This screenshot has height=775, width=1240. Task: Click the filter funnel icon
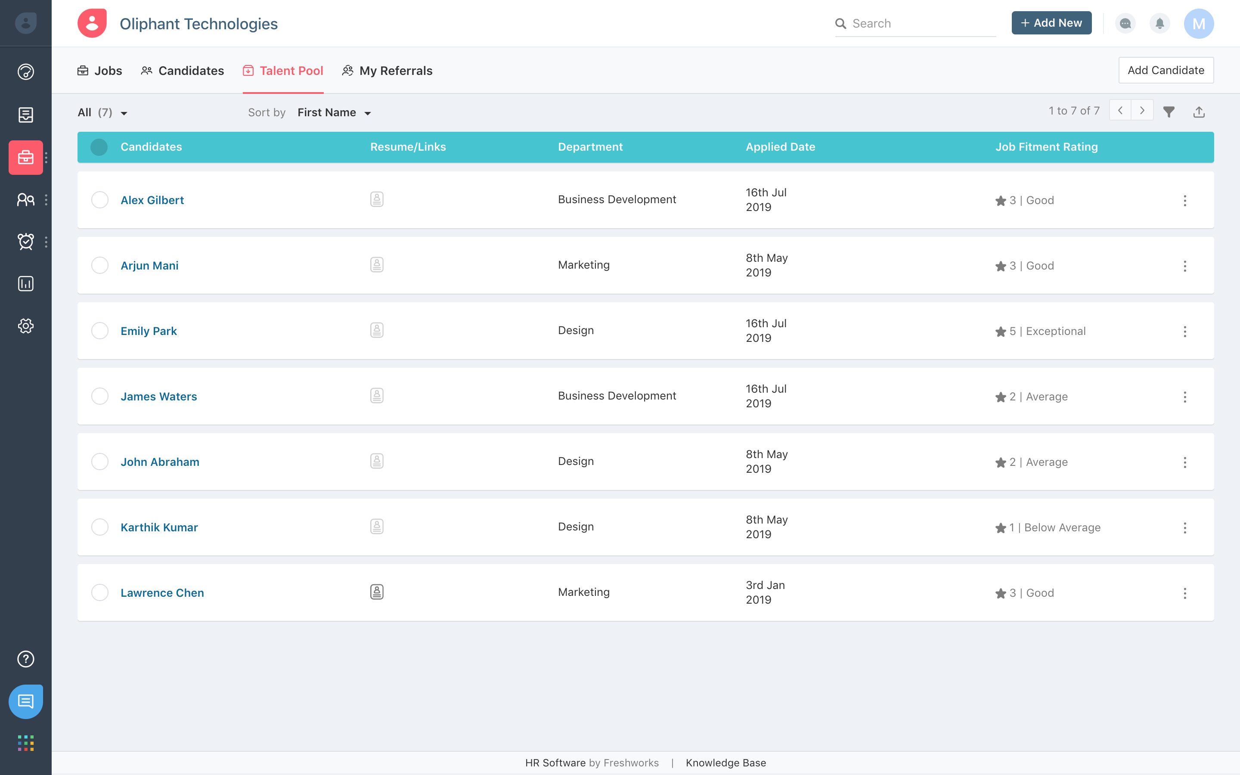pos(1169,112)
